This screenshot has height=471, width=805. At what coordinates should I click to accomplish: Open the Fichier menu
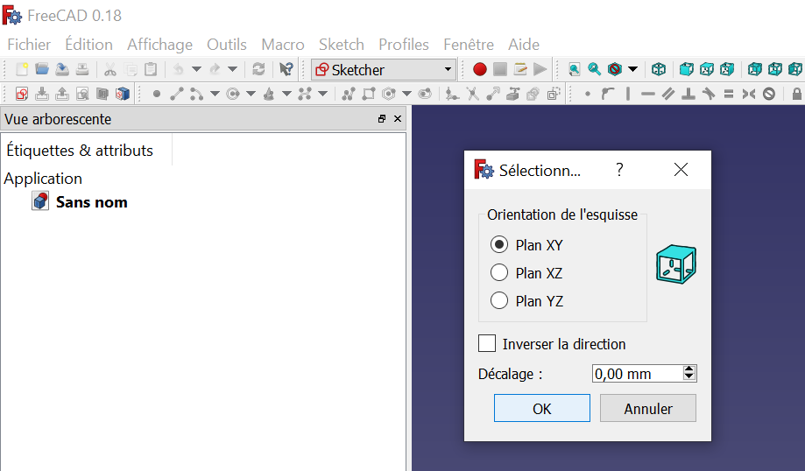(x=29, y=45)
